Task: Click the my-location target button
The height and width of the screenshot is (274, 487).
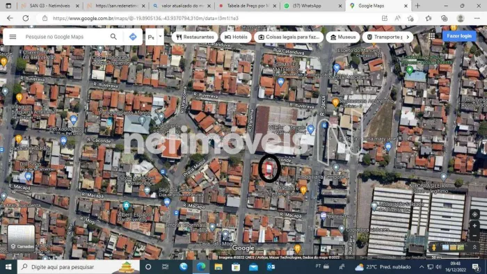Action: click(x=474, y=214)
